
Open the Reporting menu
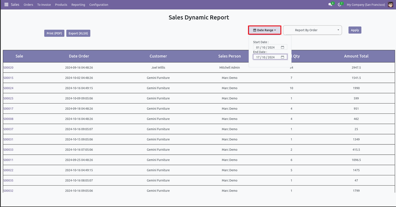[x=78, y=5]
